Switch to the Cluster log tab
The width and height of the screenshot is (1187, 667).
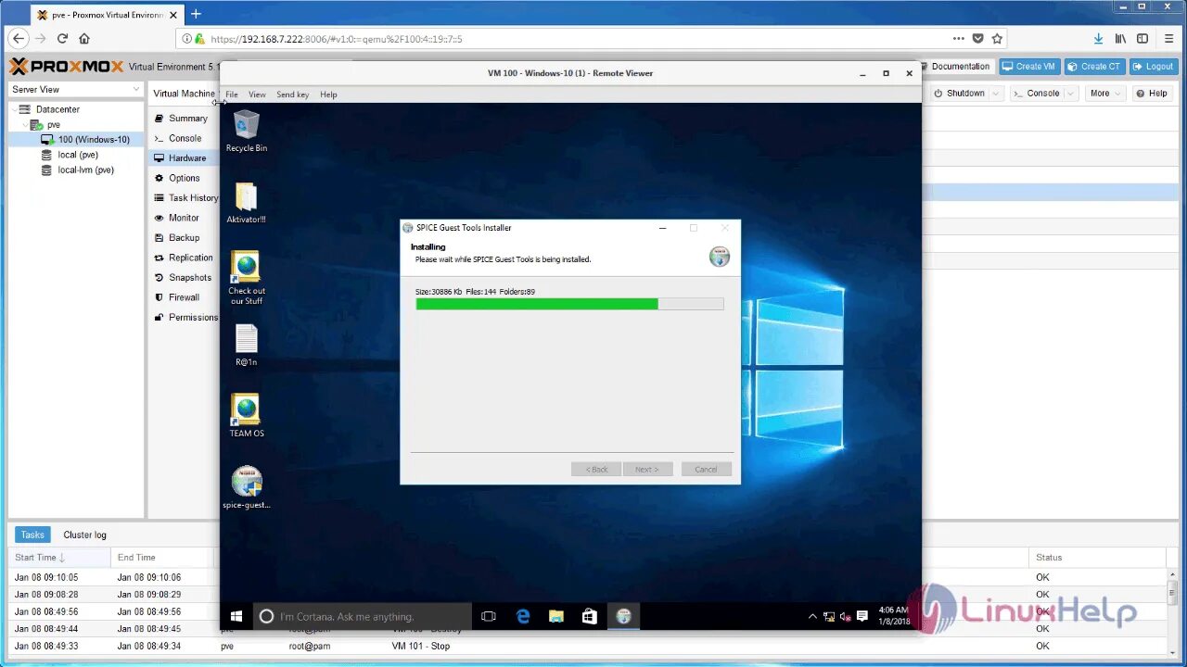[x=84, y=535]
